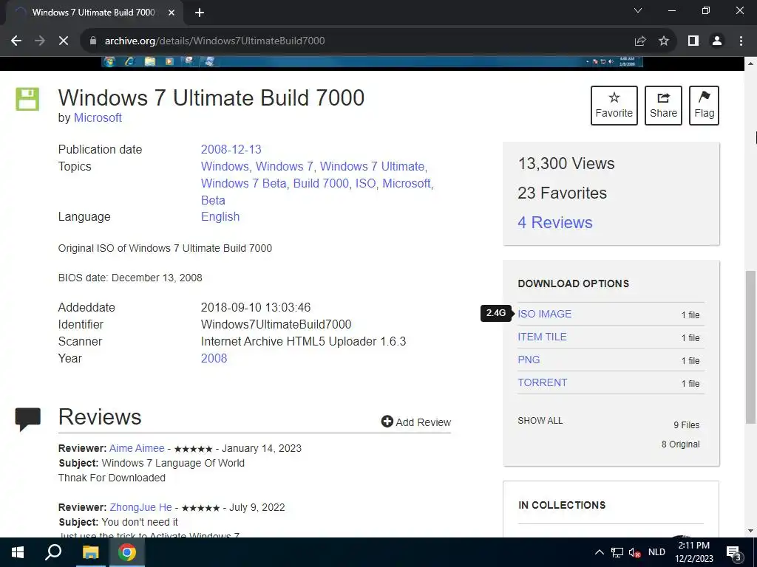Click the green floppy disk software icon
Screen dimensions: 757x567
(x=27, y=99)
